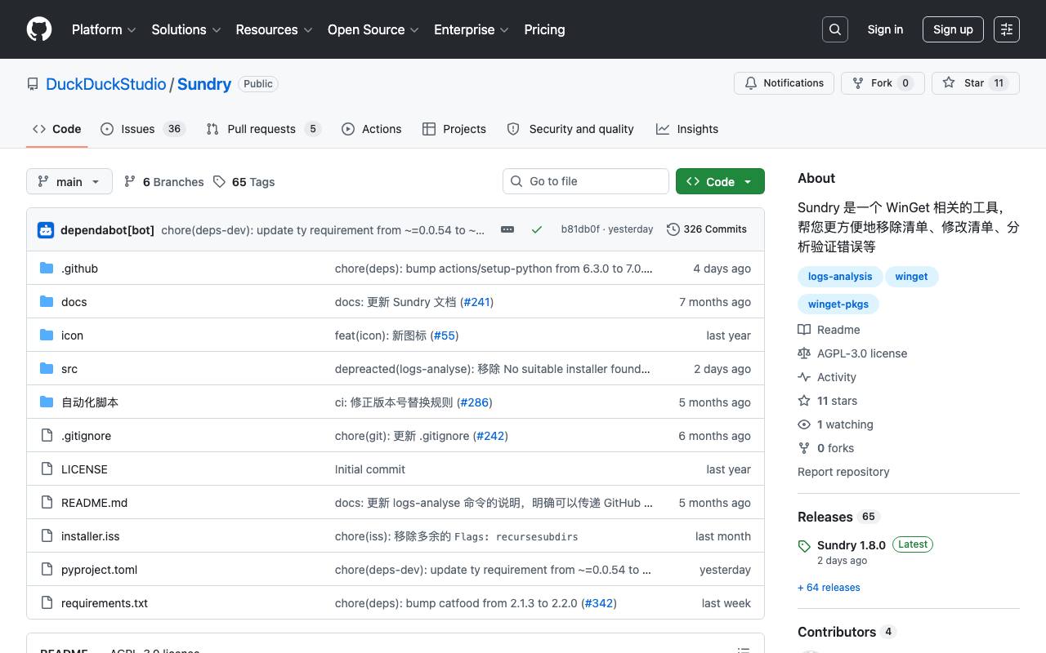Show + 64 releases

coord(829,588)
